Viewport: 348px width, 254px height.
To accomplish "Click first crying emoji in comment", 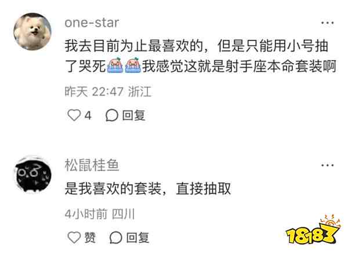I will click(x=115, y=65).
